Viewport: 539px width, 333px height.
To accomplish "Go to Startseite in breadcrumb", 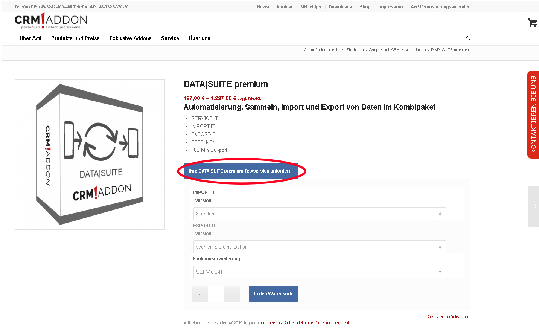I will tap(355, 50).
